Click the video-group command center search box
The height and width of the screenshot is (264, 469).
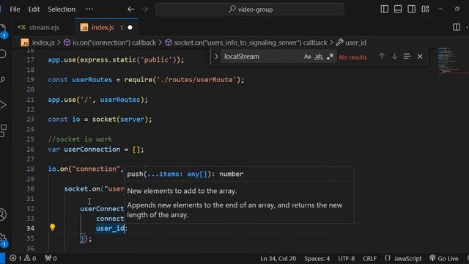pyautogui.click(x=250, y=10)
